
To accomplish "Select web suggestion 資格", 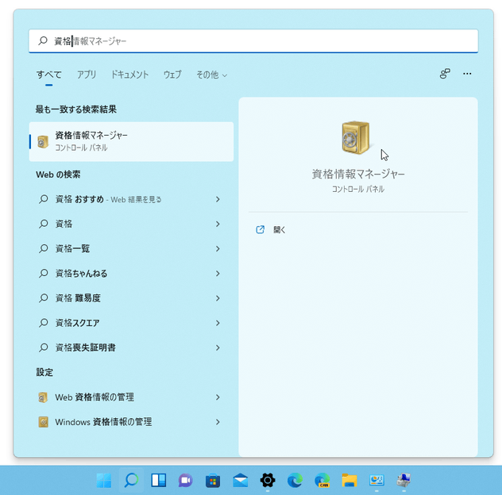I will [x=129, y=224].
